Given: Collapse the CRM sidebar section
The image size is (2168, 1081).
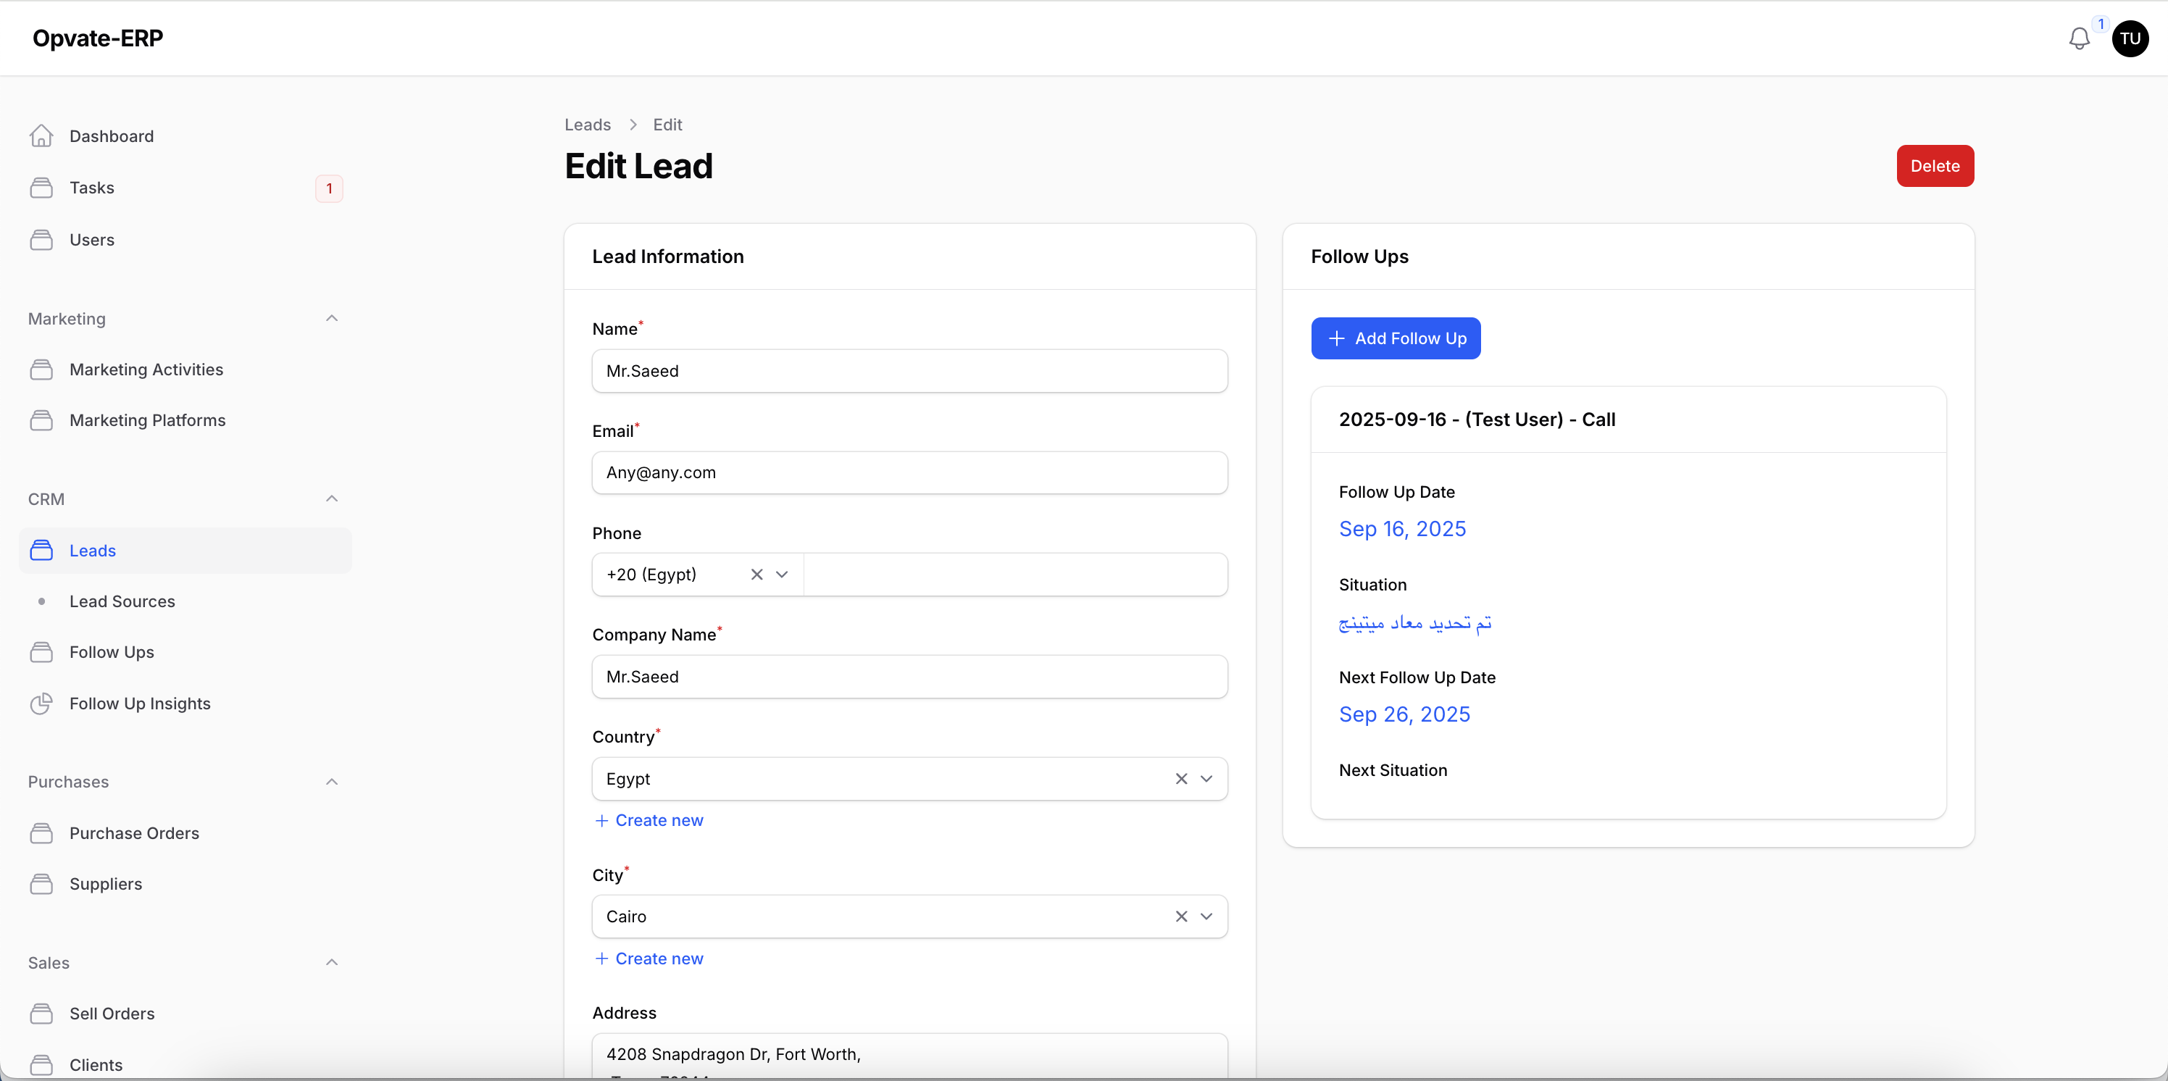Looking at the screenshot, I should pyautogui.click(x=332, y=499).
